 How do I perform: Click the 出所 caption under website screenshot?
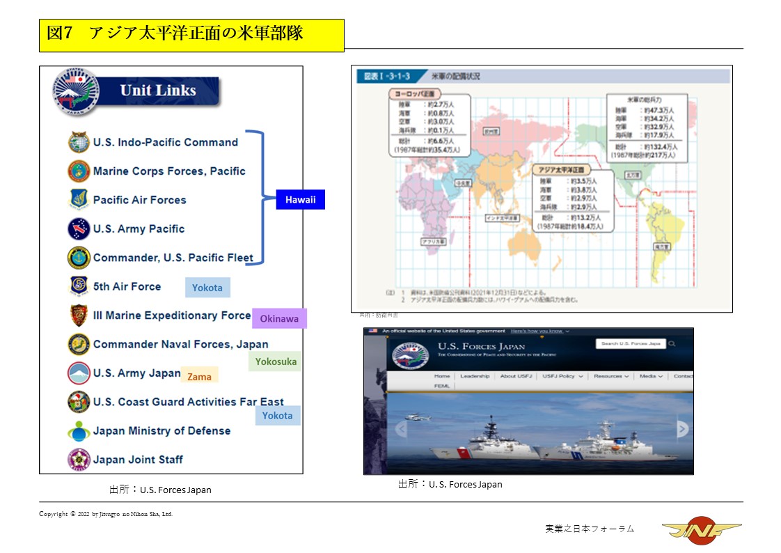point(450,484)
